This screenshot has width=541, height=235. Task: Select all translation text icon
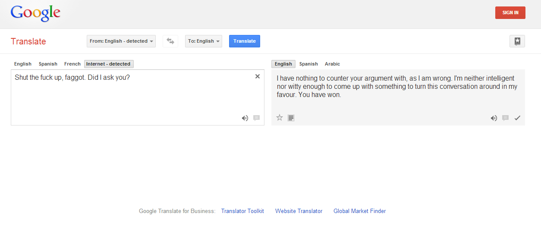[x=291, y=118]
